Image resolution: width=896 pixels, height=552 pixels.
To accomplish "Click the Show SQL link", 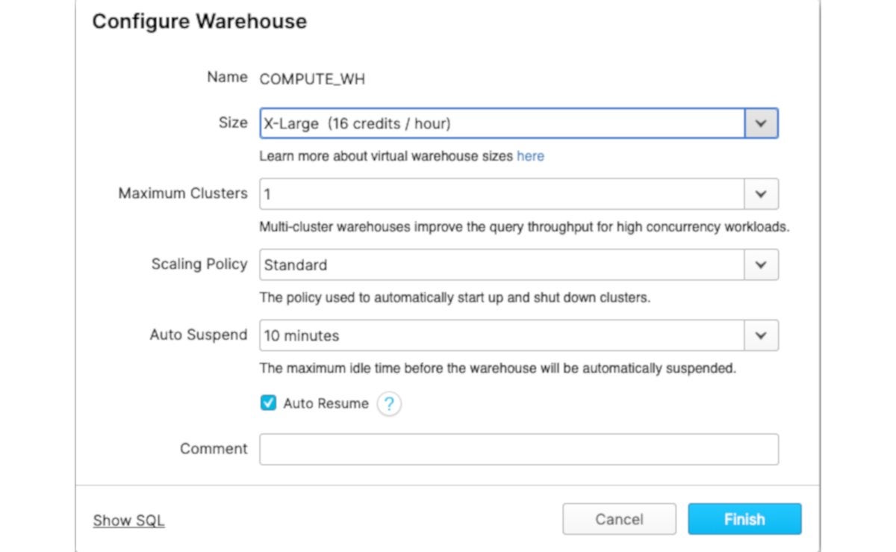I will coord(128,521).
